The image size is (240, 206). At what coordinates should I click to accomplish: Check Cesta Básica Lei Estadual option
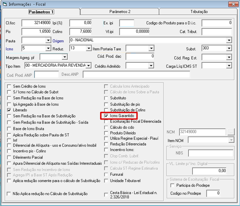106,195
